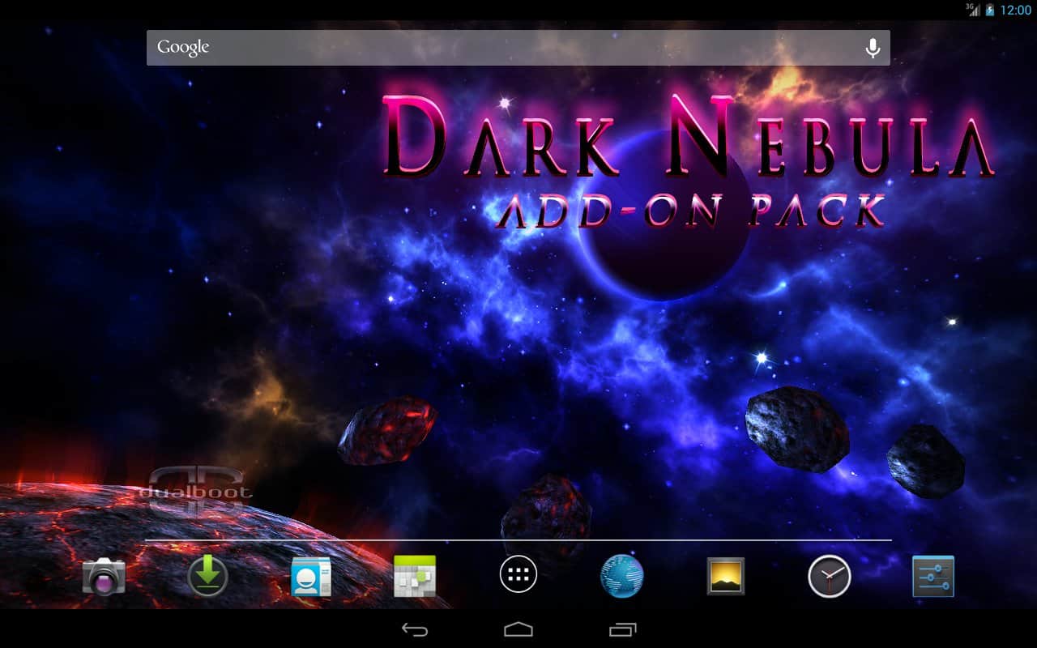
Task: Launch the People contacts app
Action: click(311, 577)
